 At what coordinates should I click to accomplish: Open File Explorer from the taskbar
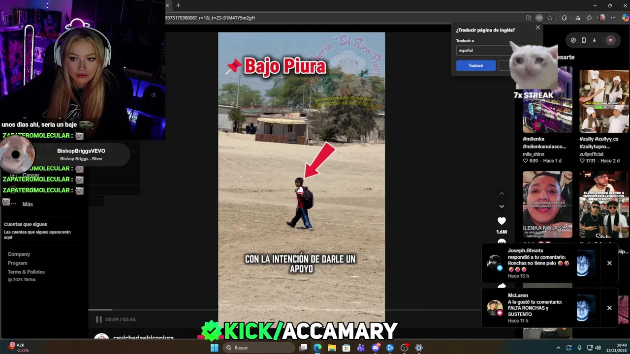click(332, 348)
